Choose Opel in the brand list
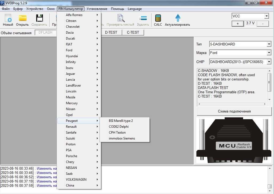Image resolution: width=274 pixels, height=194 pixels. tap(79, 115)
